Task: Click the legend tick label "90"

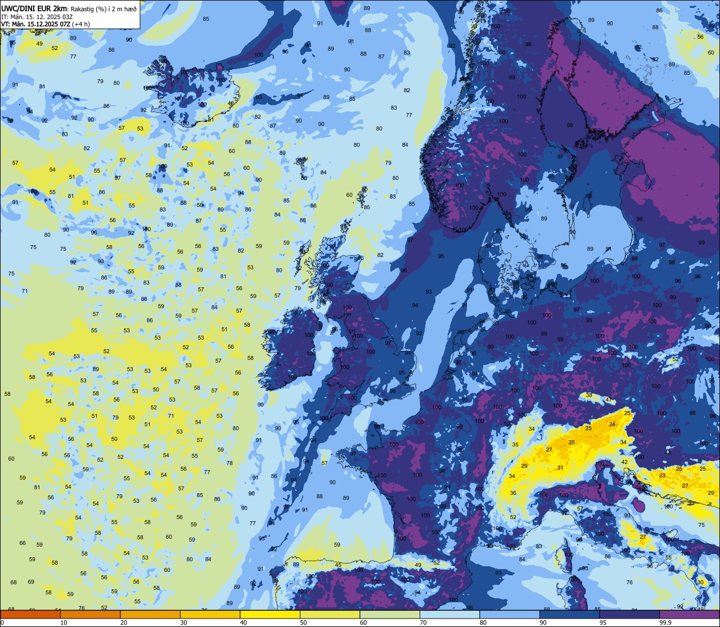Action: (543, 623)
